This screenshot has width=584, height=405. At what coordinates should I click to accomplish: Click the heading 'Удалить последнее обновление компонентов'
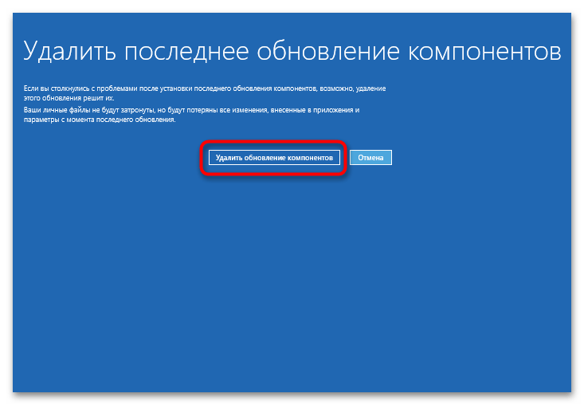[292, 51]
